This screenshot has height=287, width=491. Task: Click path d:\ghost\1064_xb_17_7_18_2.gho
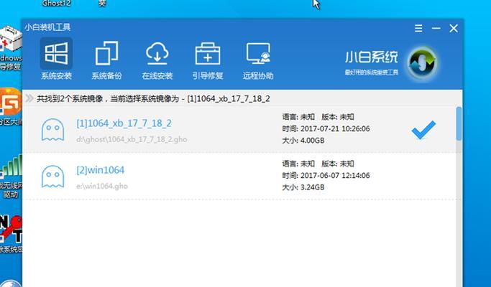pos(132,139)
